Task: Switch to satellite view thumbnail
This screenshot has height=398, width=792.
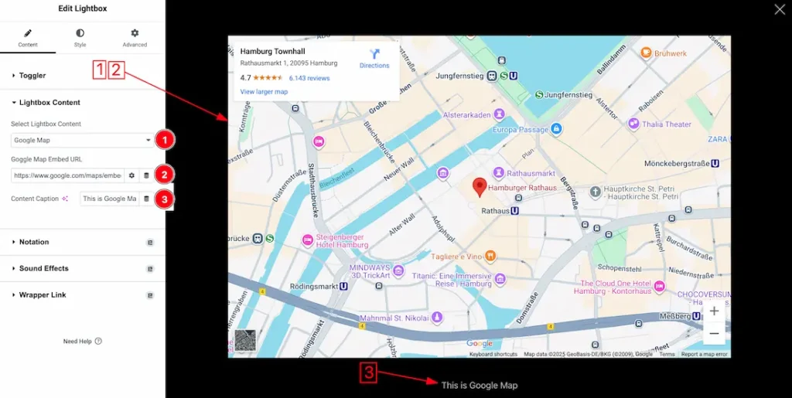Action: [x=245, y=341]
